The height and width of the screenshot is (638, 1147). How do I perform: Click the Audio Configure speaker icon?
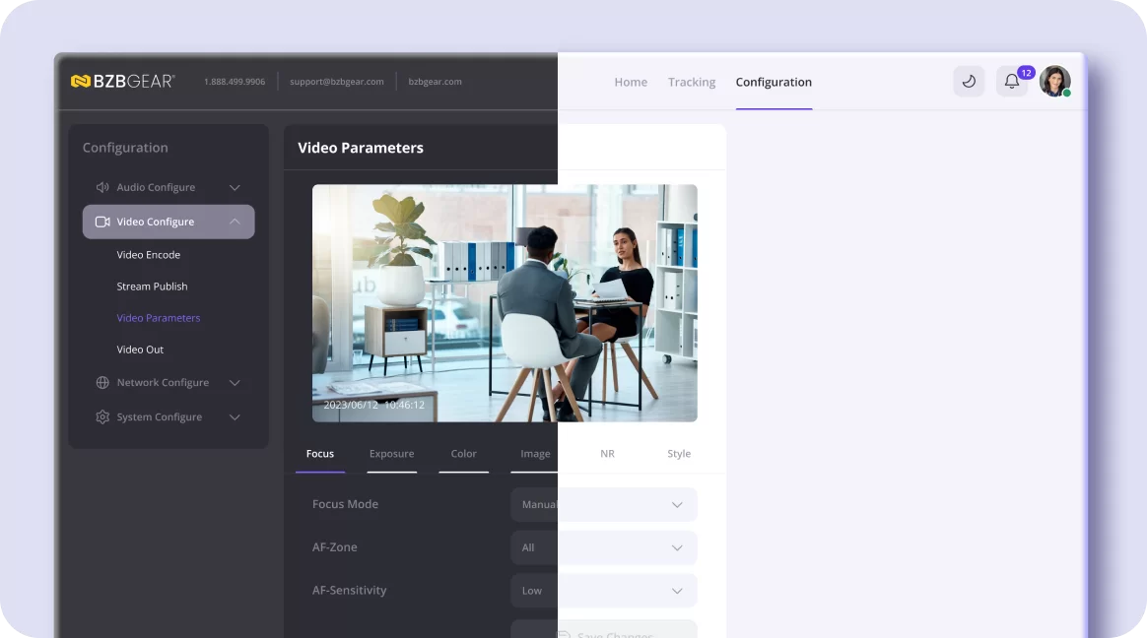pyautogui.click(x=102, y=187)
